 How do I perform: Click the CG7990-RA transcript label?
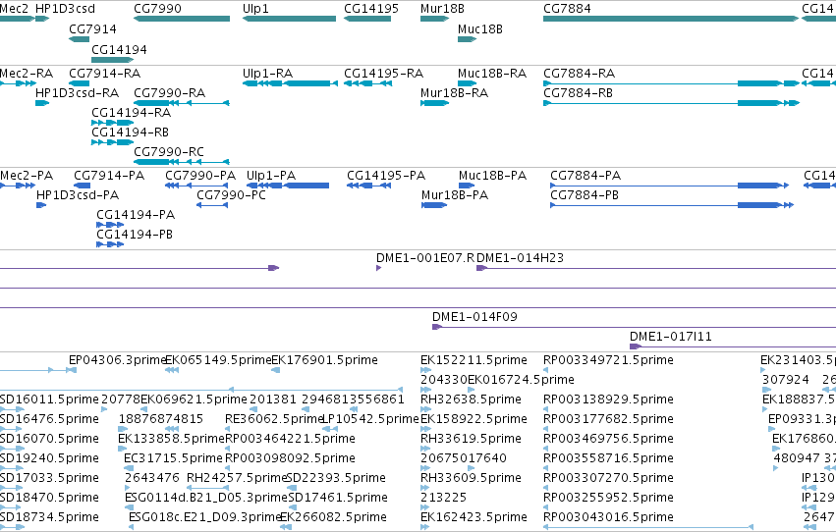click(170, 92)
